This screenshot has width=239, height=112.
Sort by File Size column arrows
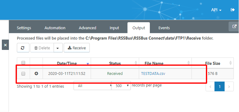pos(230,63)
